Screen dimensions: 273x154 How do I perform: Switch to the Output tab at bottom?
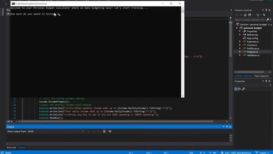(22, 148)
